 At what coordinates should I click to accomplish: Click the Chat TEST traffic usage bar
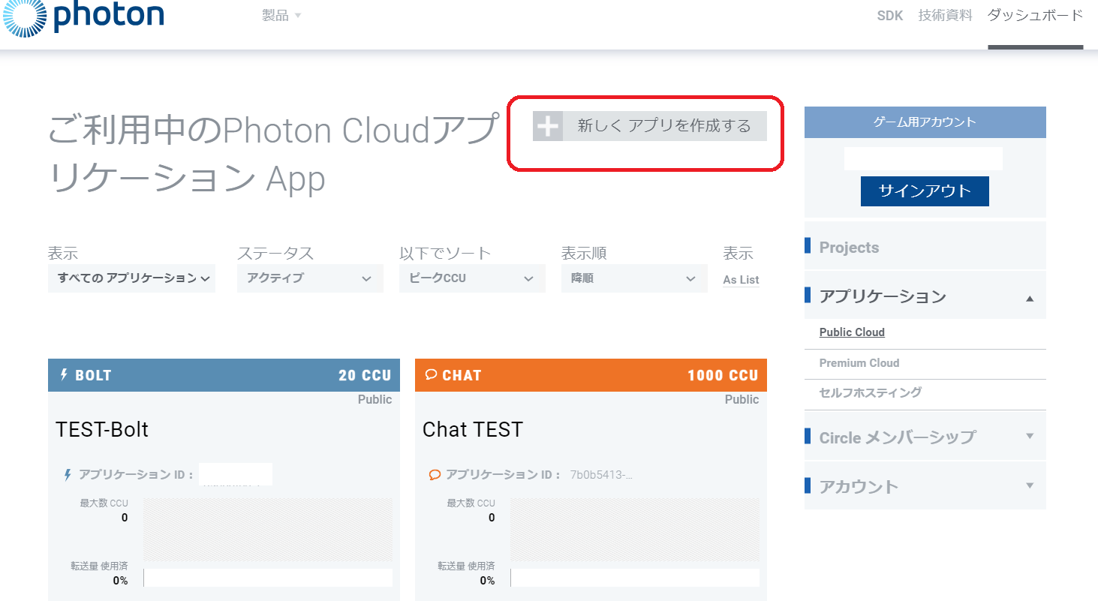pos(635,578)
